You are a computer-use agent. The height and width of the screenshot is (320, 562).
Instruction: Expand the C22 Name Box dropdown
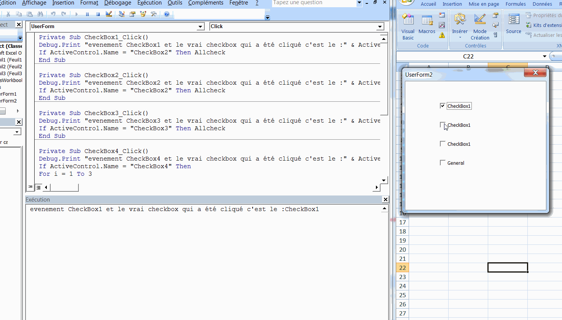544,57
